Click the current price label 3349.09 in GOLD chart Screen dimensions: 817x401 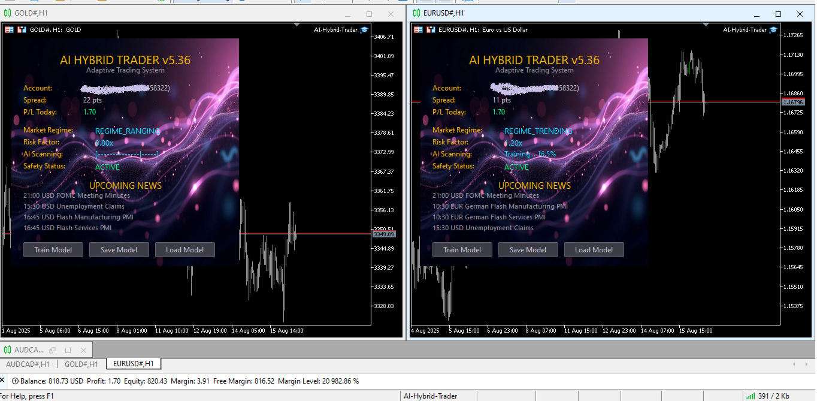coord(383,234)
